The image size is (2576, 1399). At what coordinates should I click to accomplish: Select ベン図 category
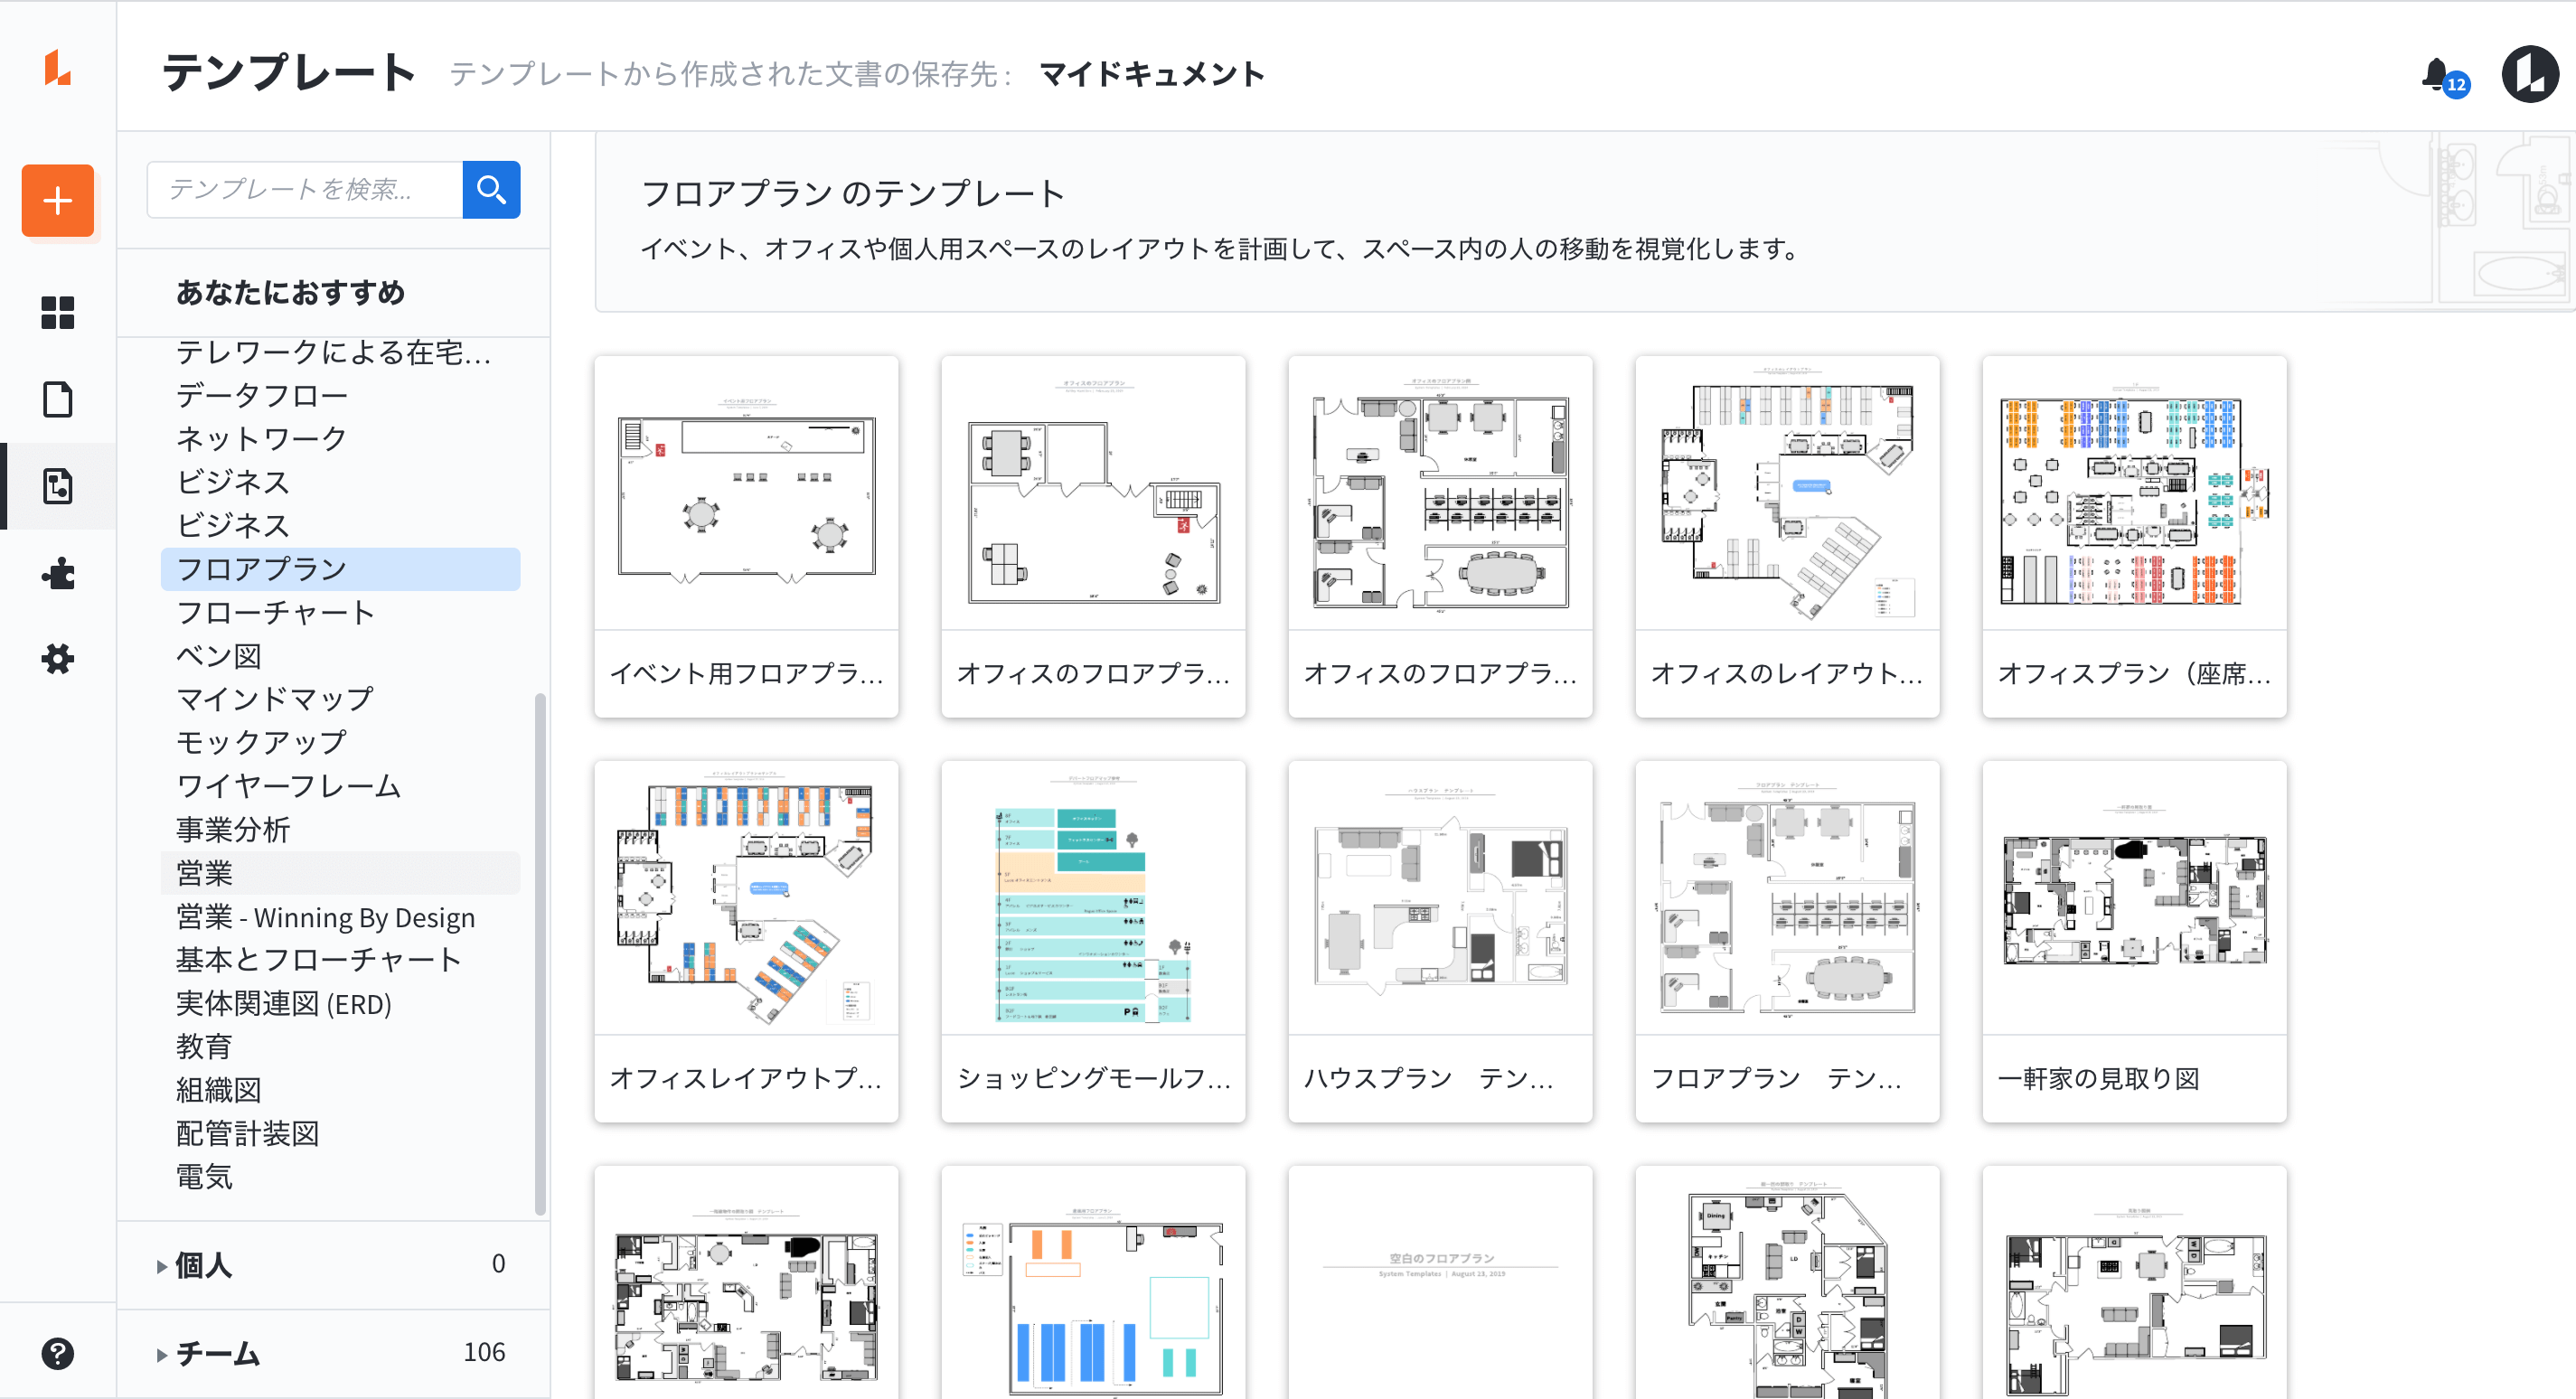click(x=219, y=655)
